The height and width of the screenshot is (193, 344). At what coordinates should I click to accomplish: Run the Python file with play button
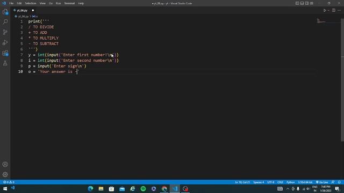pos(325,10)
